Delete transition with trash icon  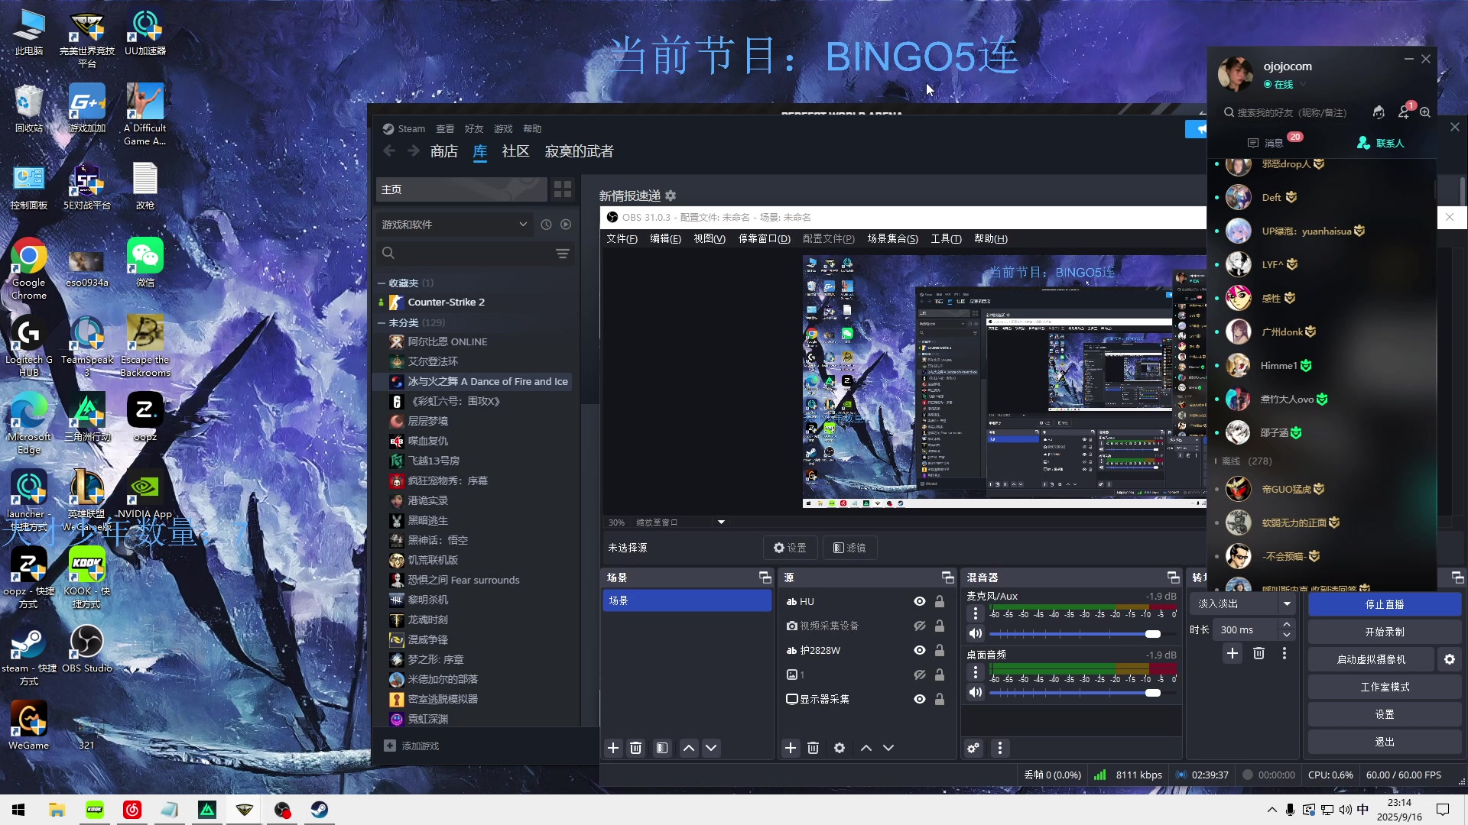[x=1259, y=653]
